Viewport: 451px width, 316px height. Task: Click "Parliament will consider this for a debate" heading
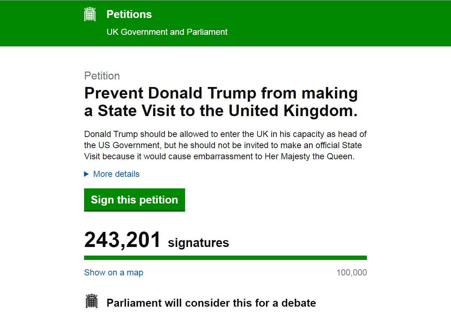[x=211, y=303]
